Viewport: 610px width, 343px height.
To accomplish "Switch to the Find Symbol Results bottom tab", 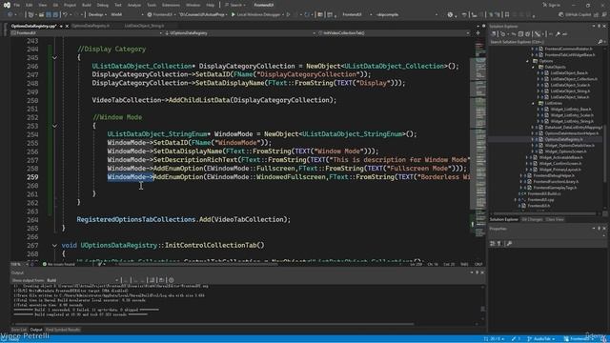I will tap(63, 330).
